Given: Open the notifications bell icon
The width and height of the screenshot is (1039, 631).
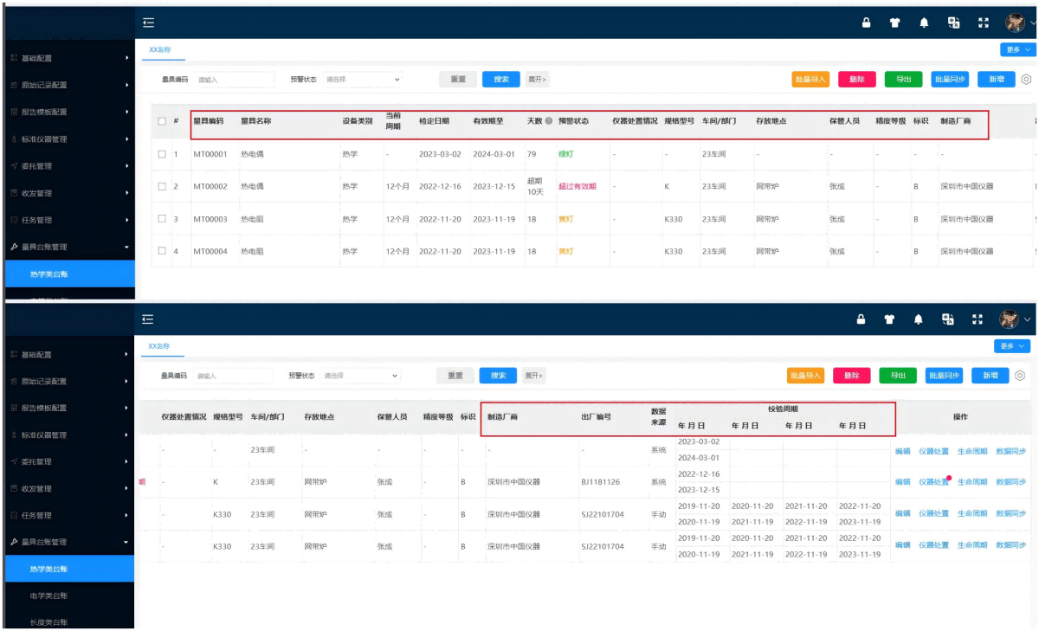Looking at the screenshot, I should pyautogui.click(x=923, y=23).
